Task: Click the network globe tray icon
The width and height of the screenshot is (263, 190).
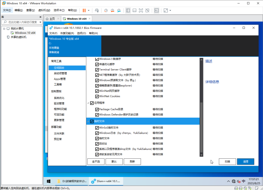Action: [233, 181]
